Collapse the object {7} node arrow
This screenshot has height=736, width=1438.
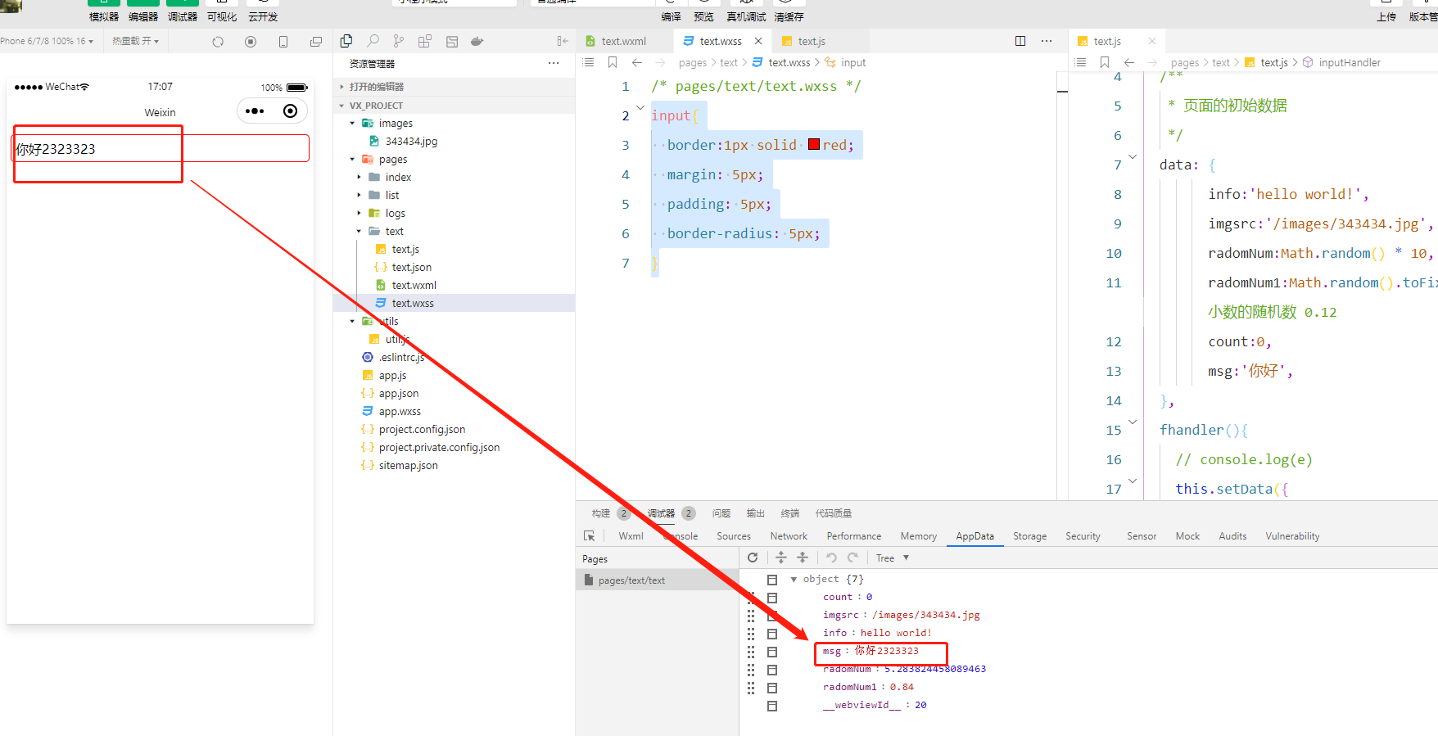[x=794, y=580]
